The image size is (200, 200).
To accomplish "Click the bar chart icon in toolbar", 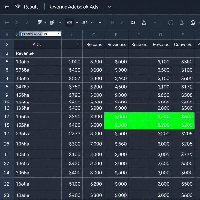I will (x=52, y=23).
